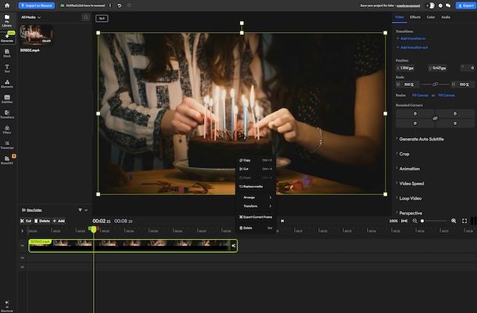Open the All Media dropdown
Screen dimensions: 477x313
coord(31,16)
